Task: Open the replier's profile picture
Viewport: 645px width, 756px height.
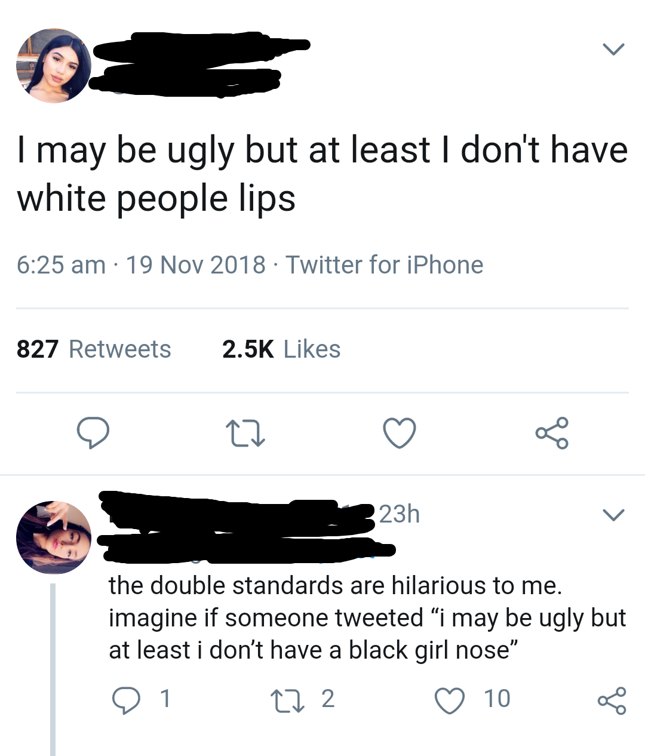Action: point(54,537)
